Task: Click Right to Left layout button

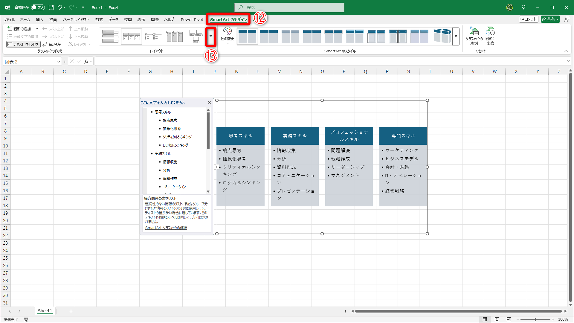Action: click(x=52, y=44)
